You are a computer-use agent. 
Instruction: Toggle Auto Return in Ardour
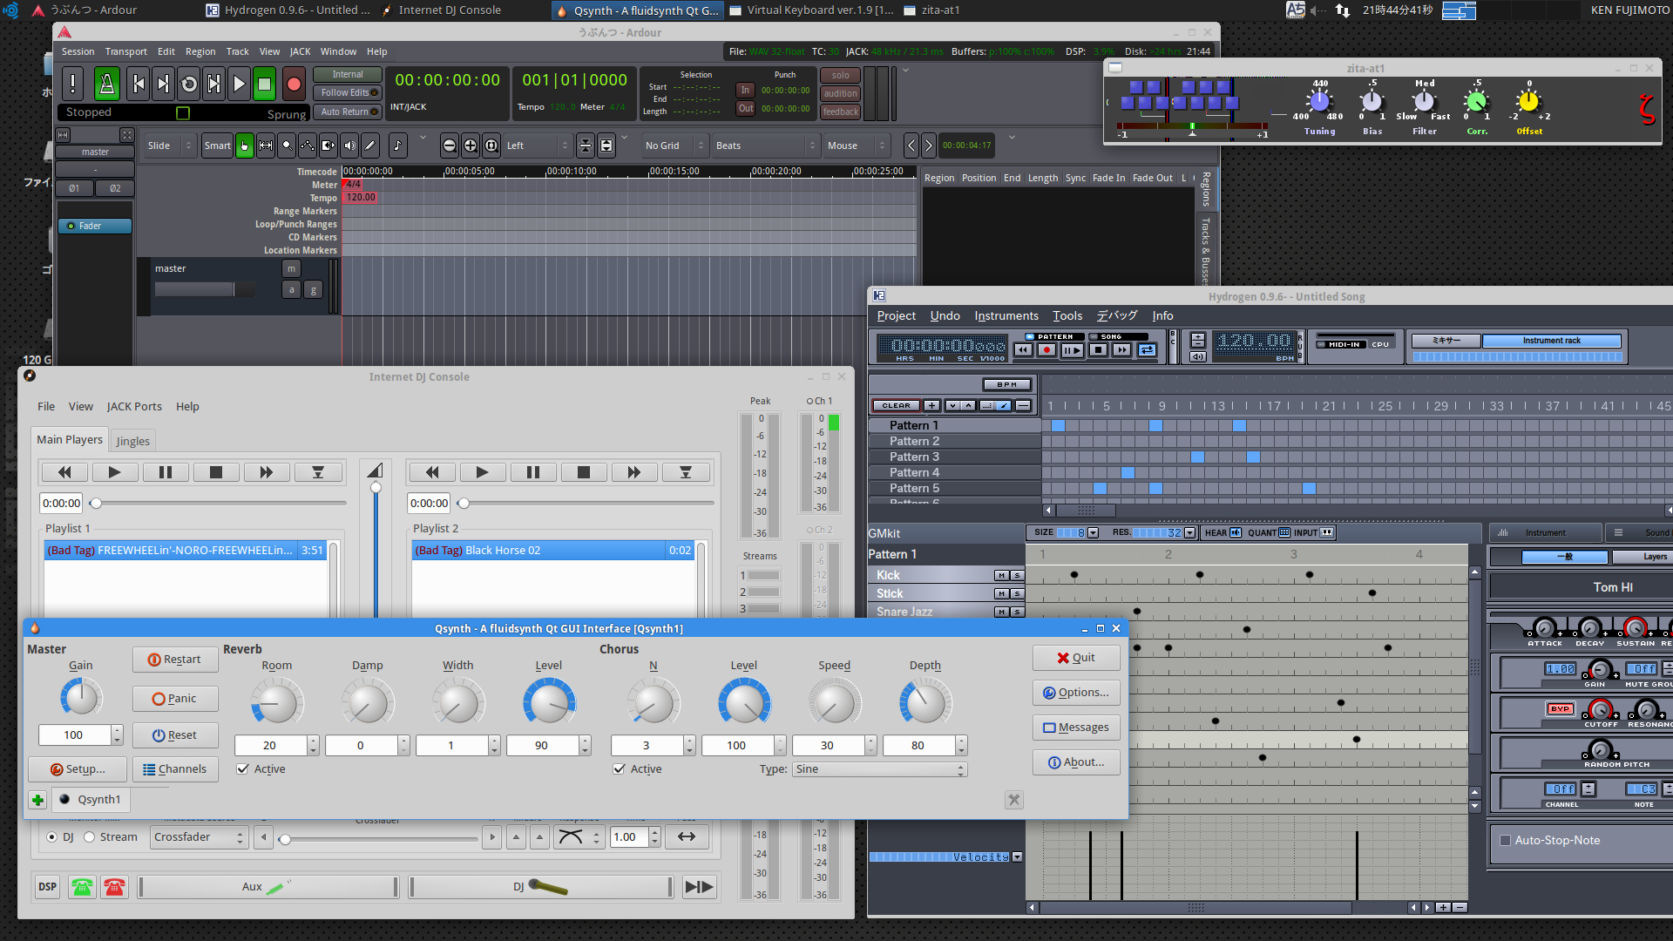click(348, 112)
